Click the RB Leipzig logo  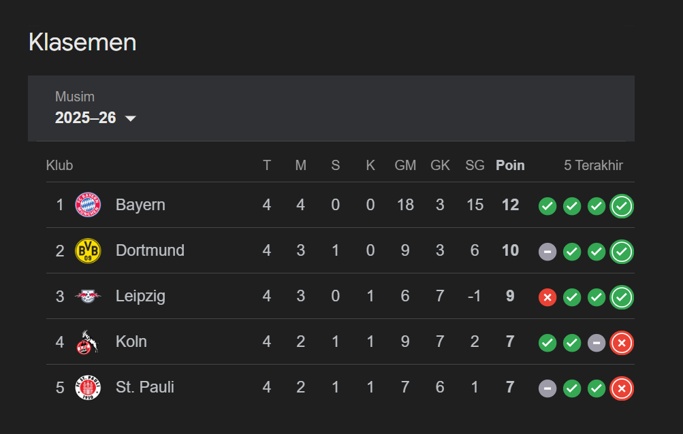tap(88, 297)
